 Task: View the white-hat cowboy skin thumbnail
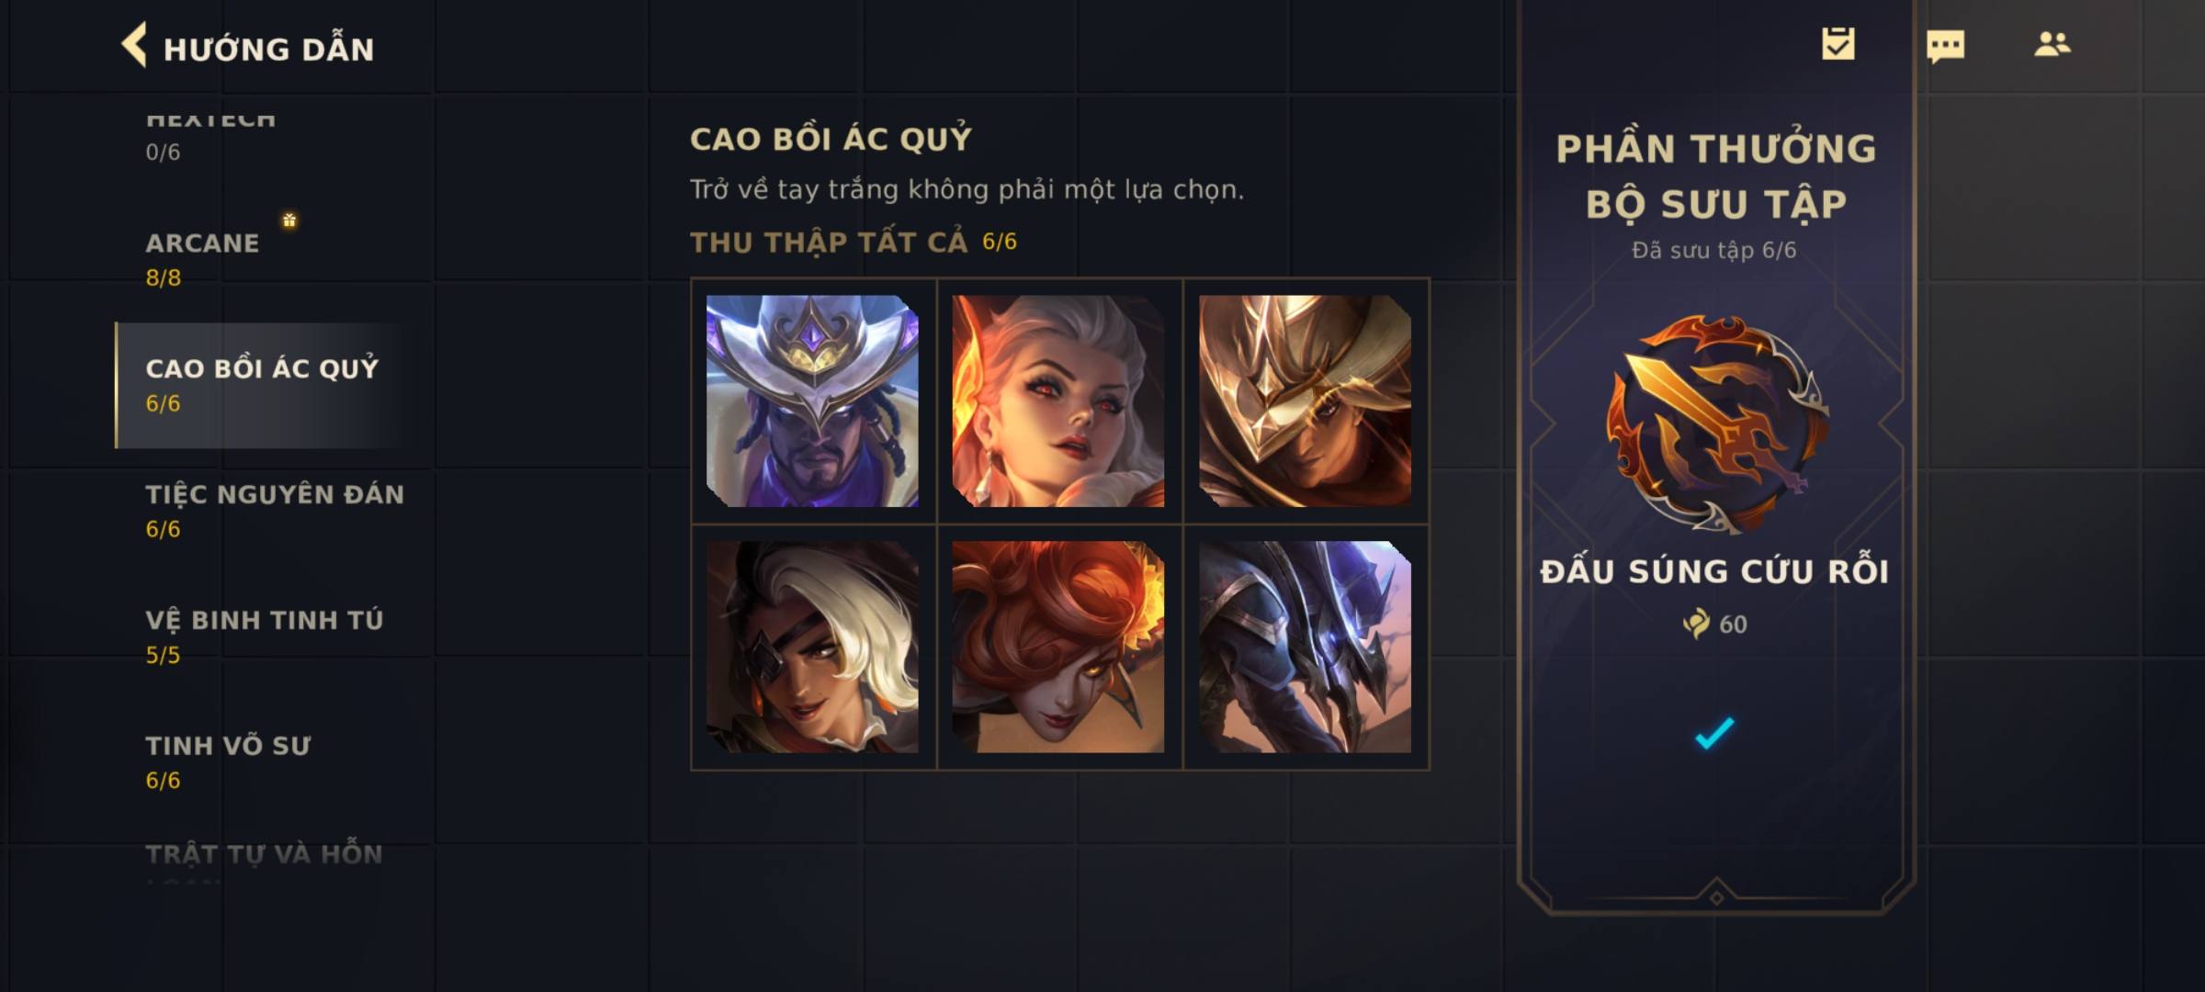812,400
